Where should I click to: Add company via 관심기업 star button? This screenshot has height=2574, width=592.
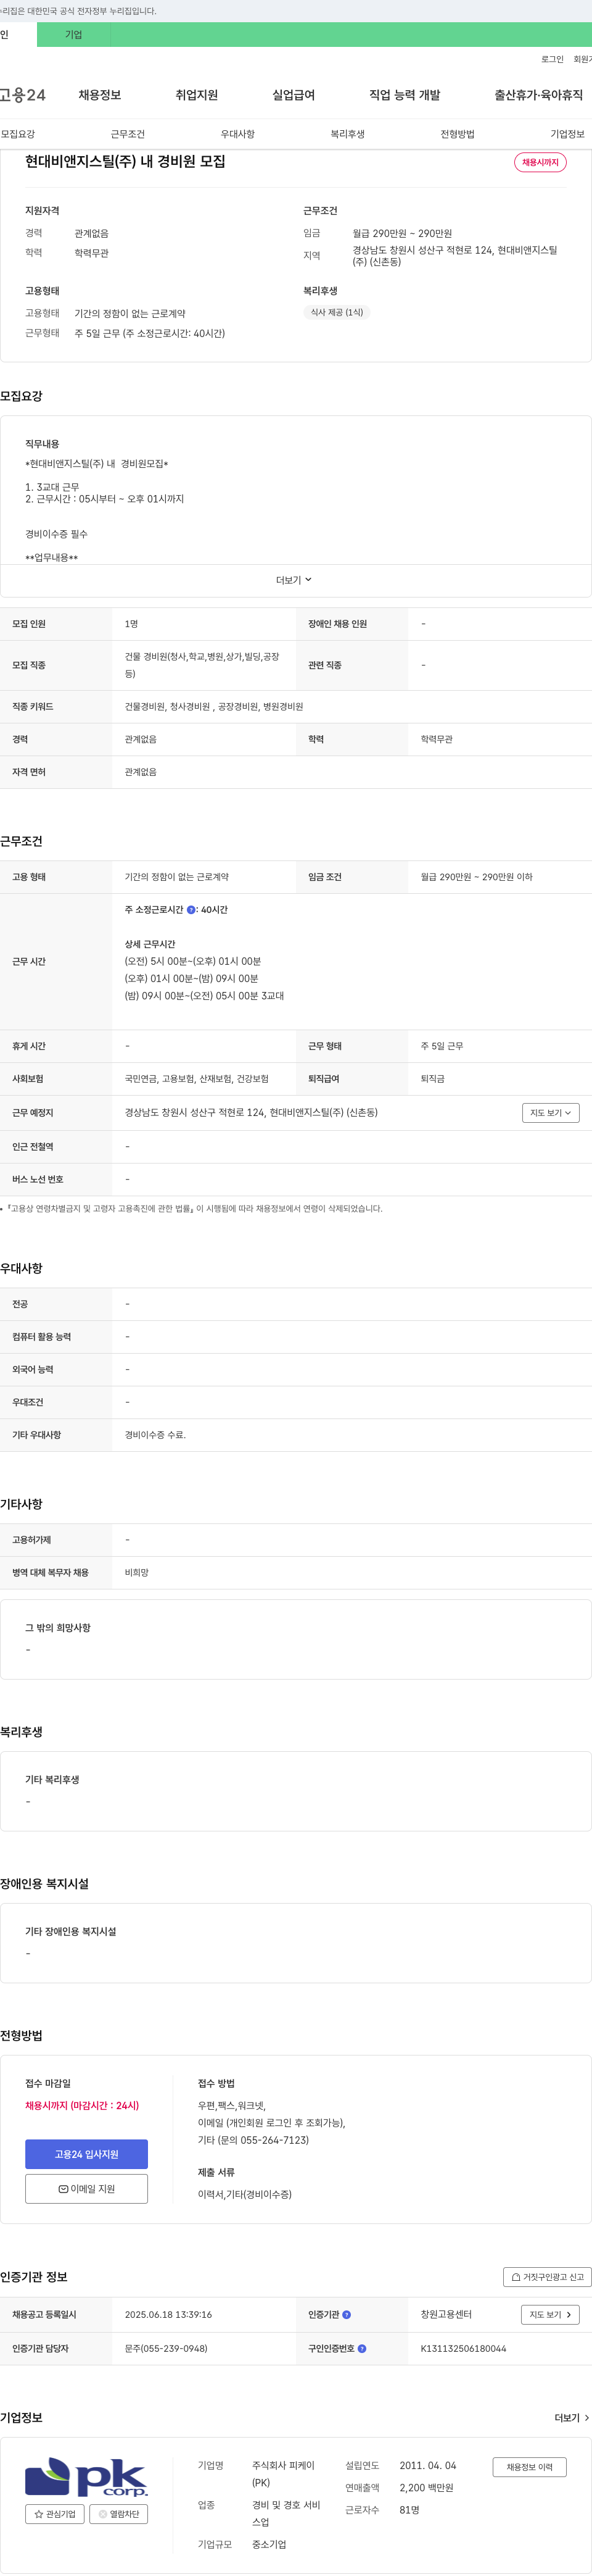coord(55,2514)
